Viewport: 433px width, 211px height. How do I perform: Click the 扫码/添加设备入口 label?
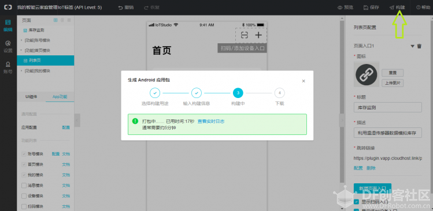tap(242, 48)
